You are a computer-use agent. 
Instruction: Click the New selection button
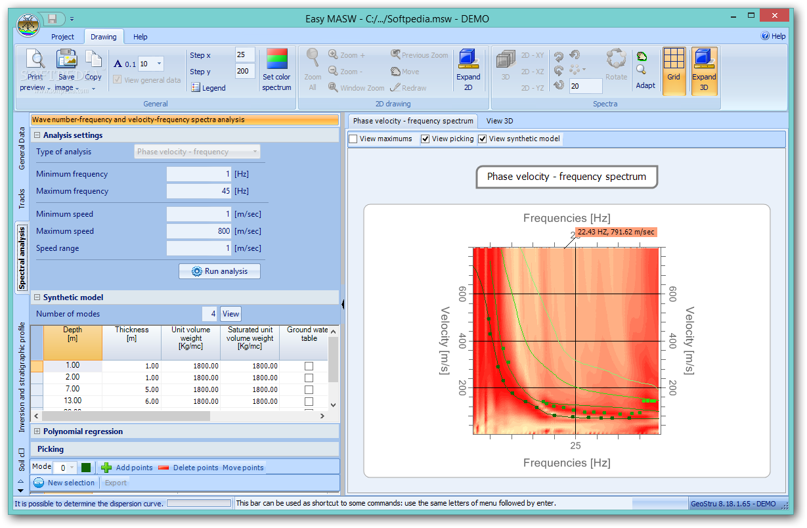64,483
